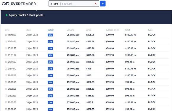Screen dimensions: 172x111
Task: Select 20 Jan 2023 in the 21:00:20 row
Action: [32, 96]
